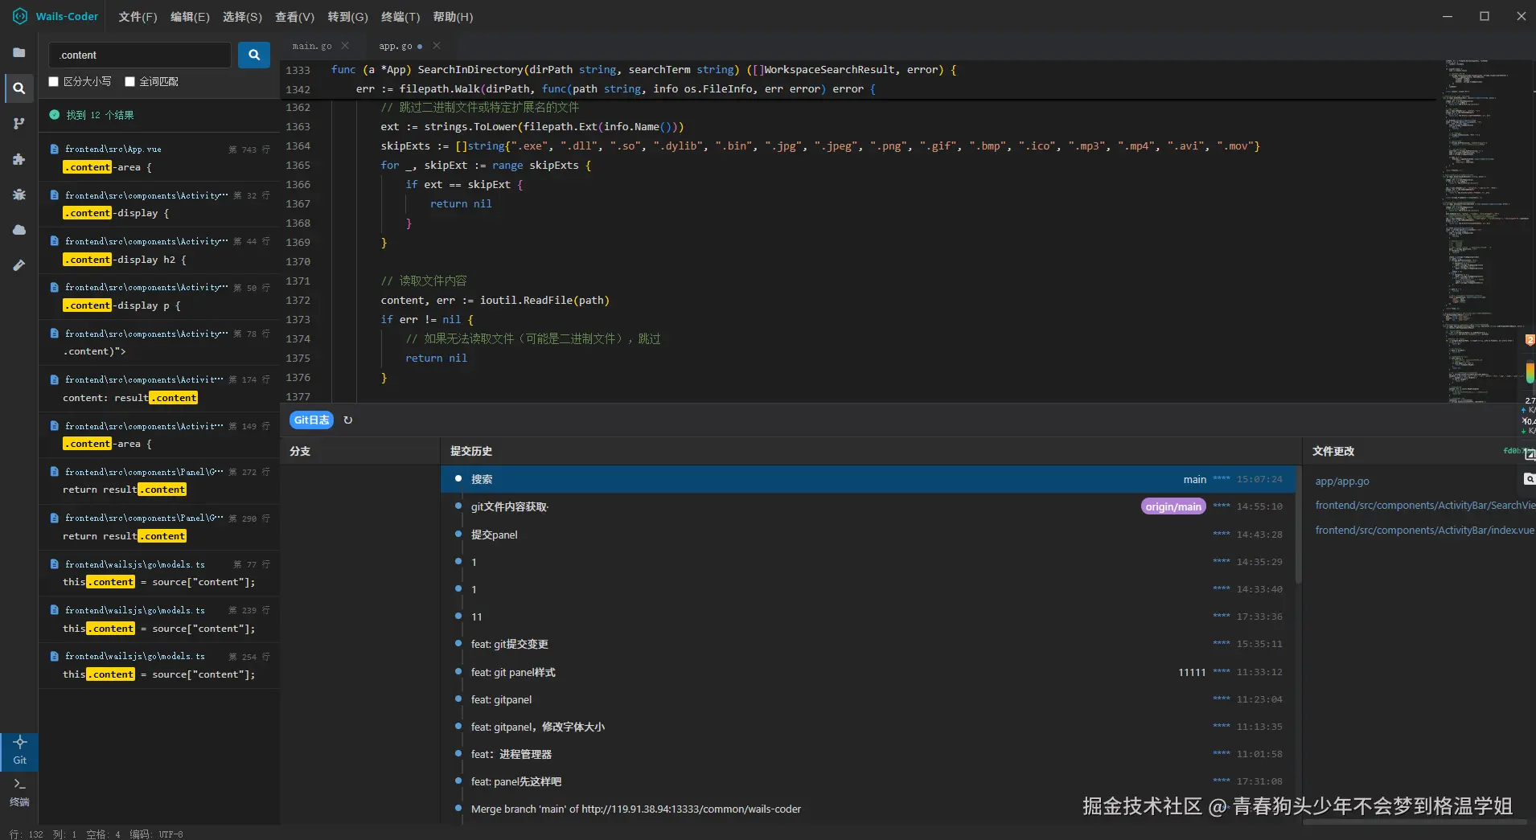Image resolution: width=1536 pixels, height=840 pixels.
Task: Click the origin/main branch badge
Action: [1173, 506]
